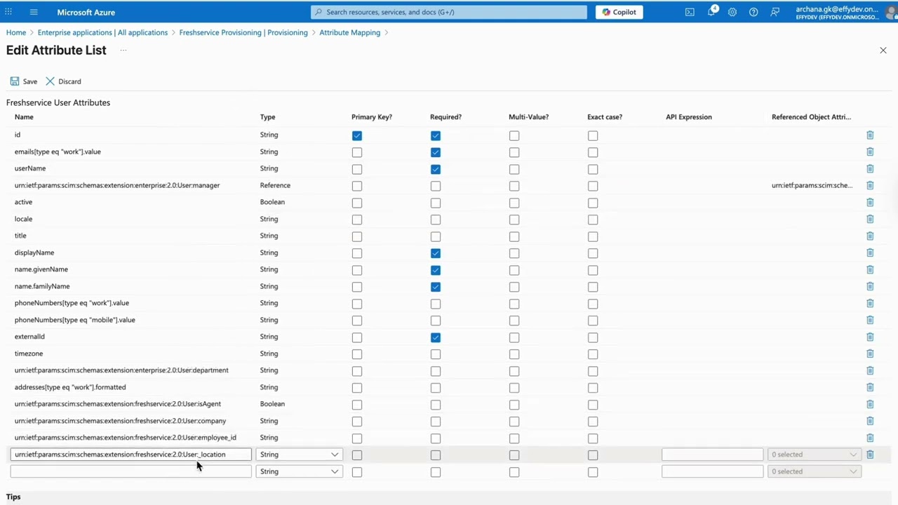Screen dimensions: 898x505
Task: Check Primary Key for timezone
Action: point(357,354)
